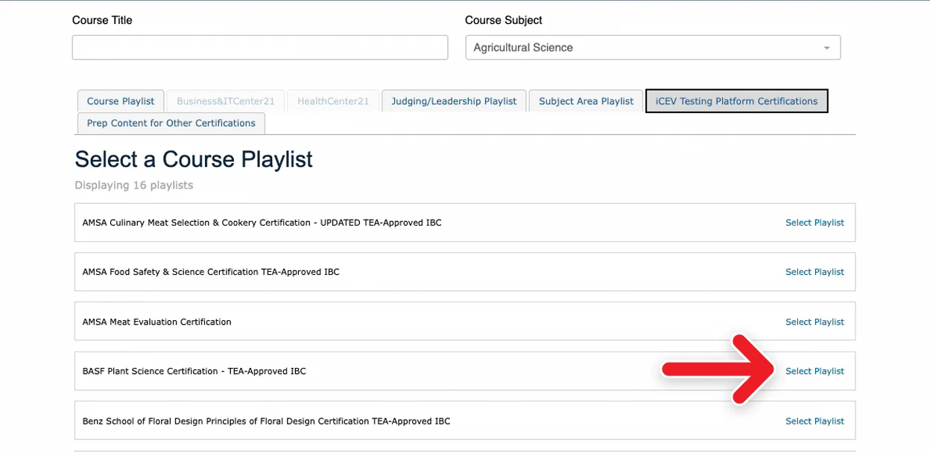Image resolution: width=930 pixels, height=452 pixels.
Task: Click the Course Title text field
Action: point(260,48)
